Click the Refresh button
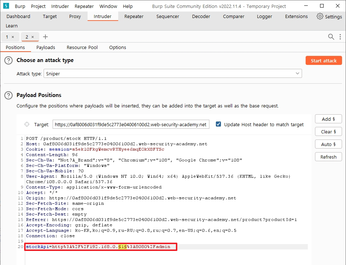 click(328, 157)
